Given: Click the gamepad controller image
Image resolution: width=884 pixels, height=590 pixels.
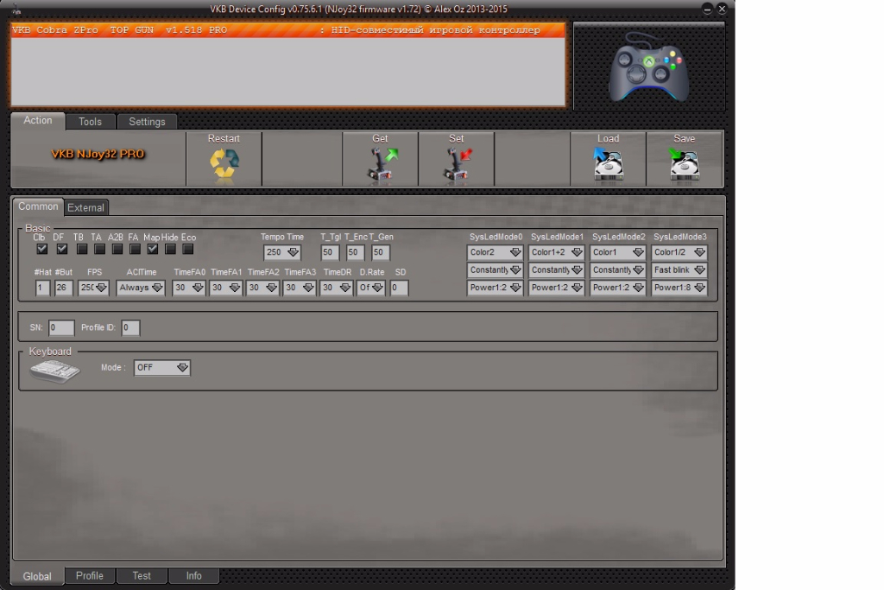Looking at the screenshot, I should [x=649, y=67].
